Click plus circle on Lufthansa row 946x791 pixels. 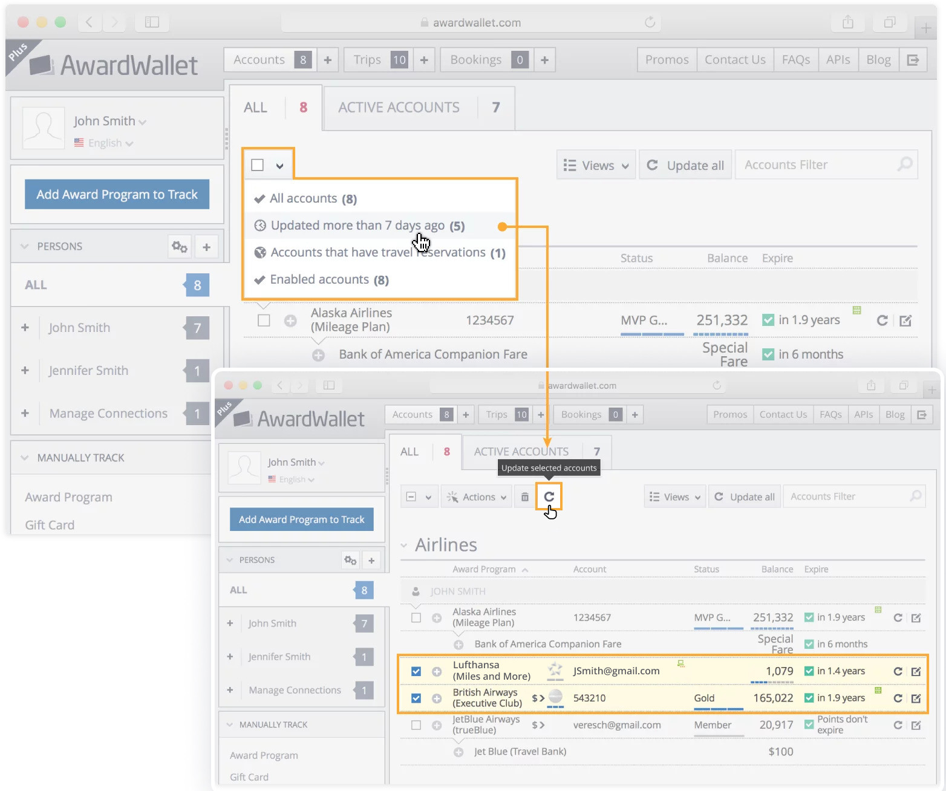[x=437, y=671]
